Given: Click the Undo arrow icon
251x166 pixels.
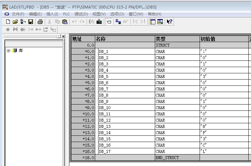Looking at the screenshot, I should tap(74, 22).
